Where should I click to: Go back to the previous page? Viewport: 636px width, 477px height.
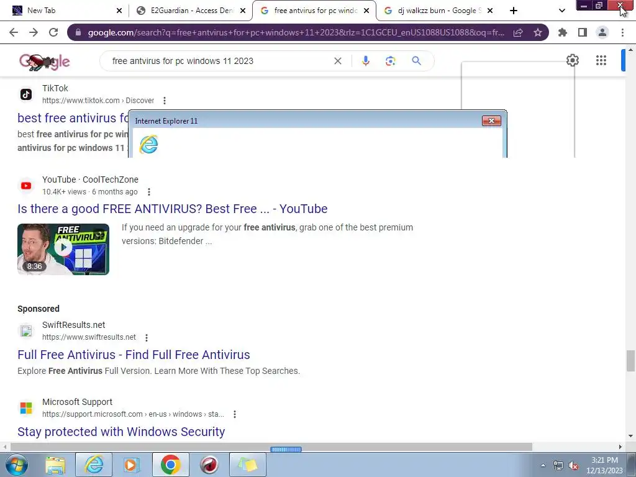14,32
